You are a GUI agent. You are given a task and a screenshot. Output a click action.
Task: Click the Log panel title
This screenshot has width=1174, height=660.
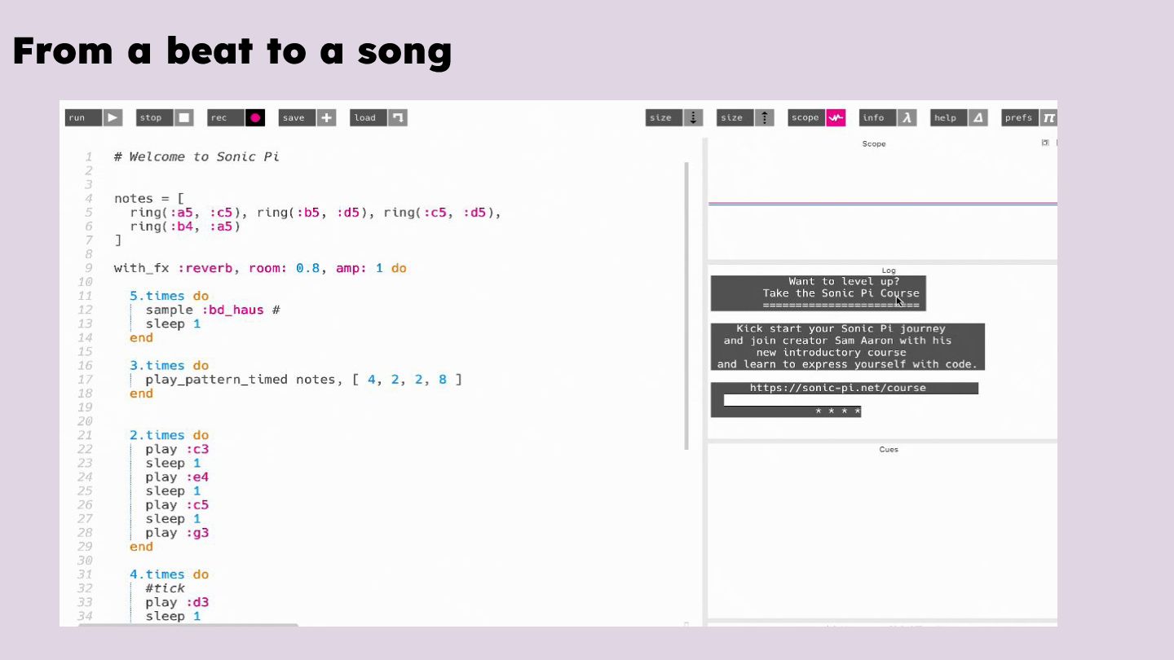tap(889, 271)
